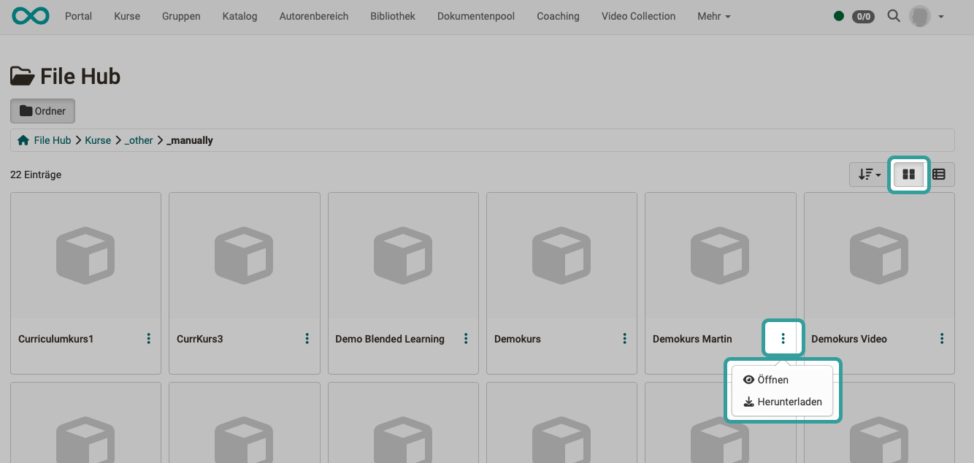Image resolution: width=974 pixels, height=463 pixels.
Task: Open the kebab menu on Curriculumkurs1
Action: (148, 338)
